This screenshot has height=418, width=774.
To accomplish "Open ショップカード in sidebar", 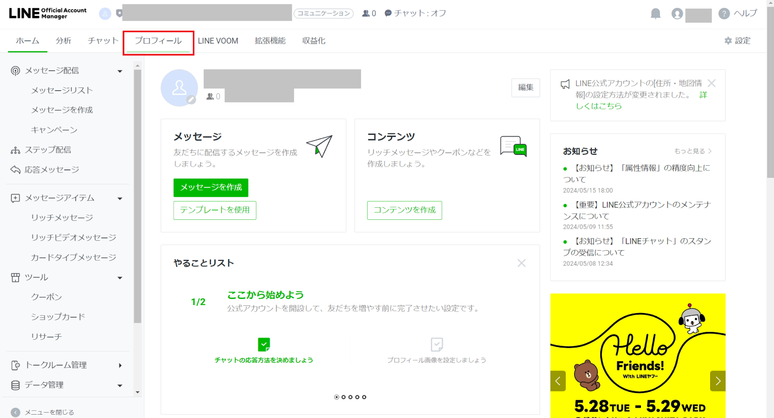I will (x=58, y=317).
